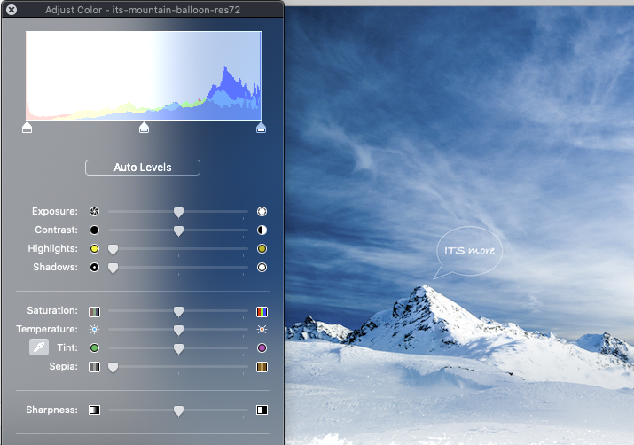634x445 pixels.
Task: Click the Sharpness slider handle
Action: (x=178, y=410)
